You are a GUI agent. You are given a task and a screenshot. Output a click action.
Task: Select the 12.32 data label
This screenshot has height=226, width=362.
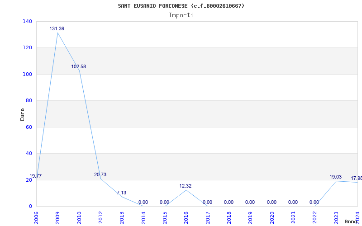click(186, 186)
